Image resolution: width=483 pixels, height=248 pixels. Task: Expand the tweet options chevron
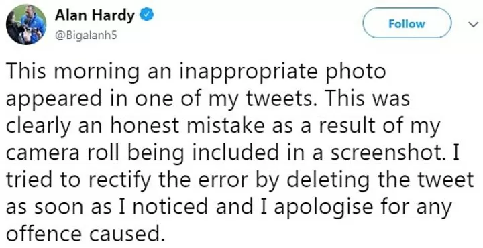pyautogui.click(x=473, y=25)
